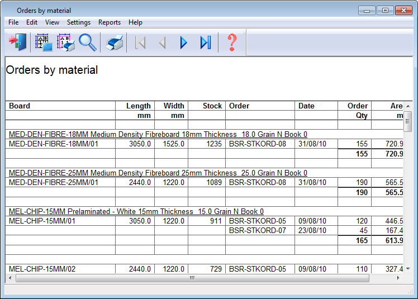Click the horizontal scrollbar thumb
Viewport: 418px width, 299px height.
192,278
